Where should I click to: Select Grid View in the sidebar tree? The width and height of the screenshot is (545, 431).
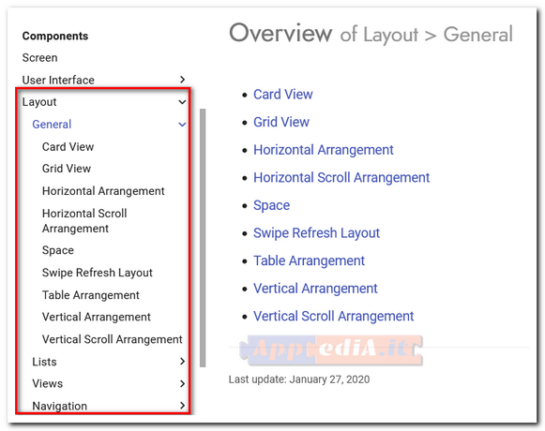coord(67,169)
